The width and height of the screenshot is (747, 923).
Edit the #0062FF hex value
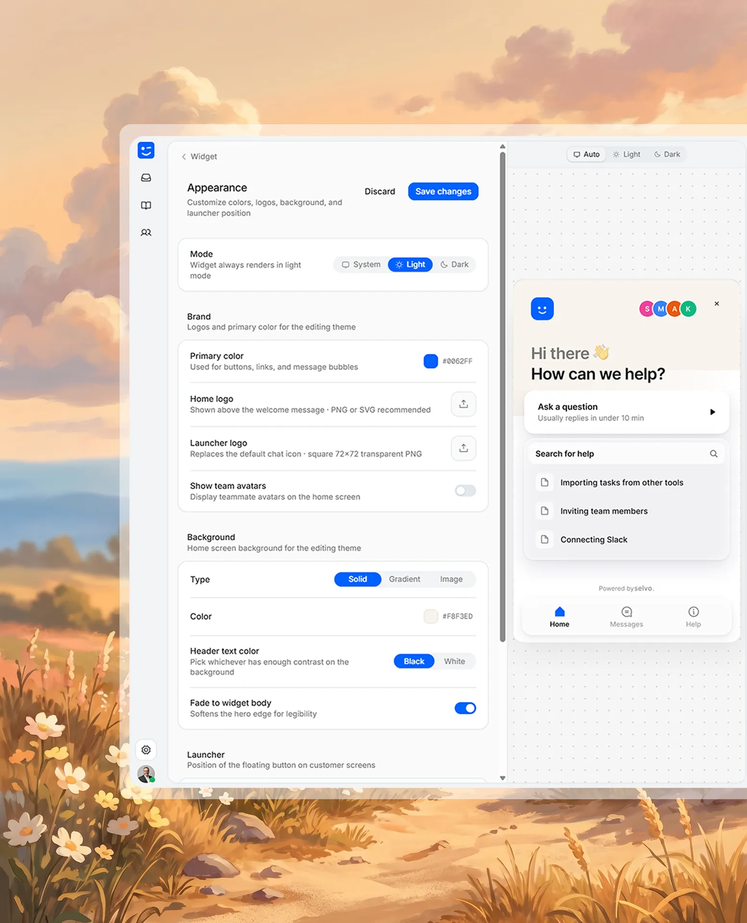(457, 361)
